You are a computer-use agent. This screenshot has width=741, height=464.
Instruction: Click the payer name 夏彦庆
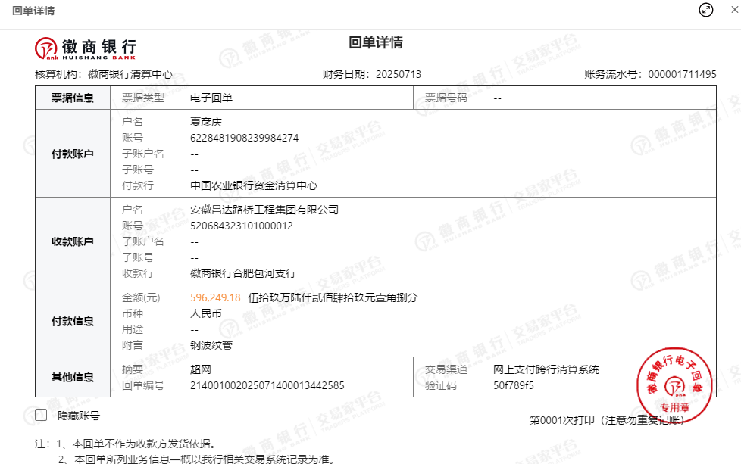point(205,122)
